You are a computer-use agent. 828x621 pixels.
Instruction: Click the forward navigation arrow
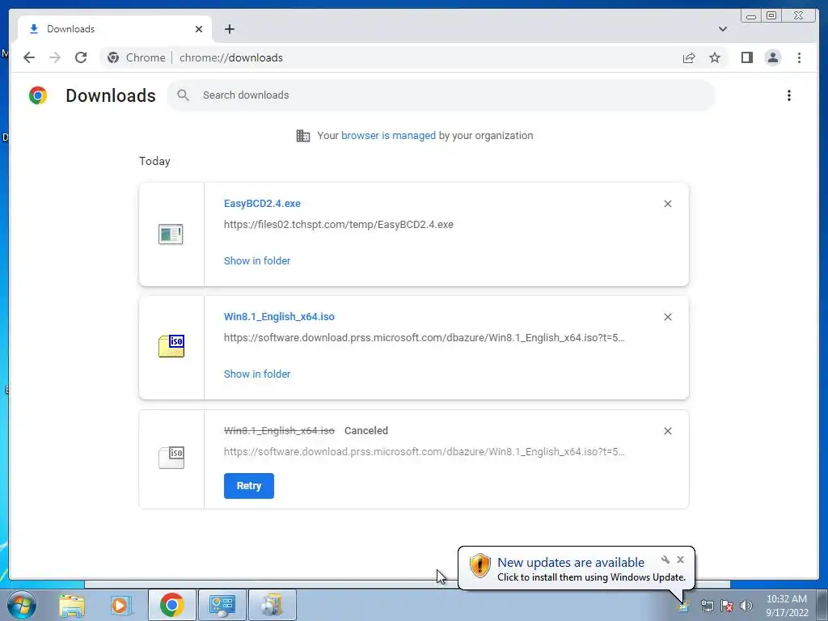click(x=55, y=57)
